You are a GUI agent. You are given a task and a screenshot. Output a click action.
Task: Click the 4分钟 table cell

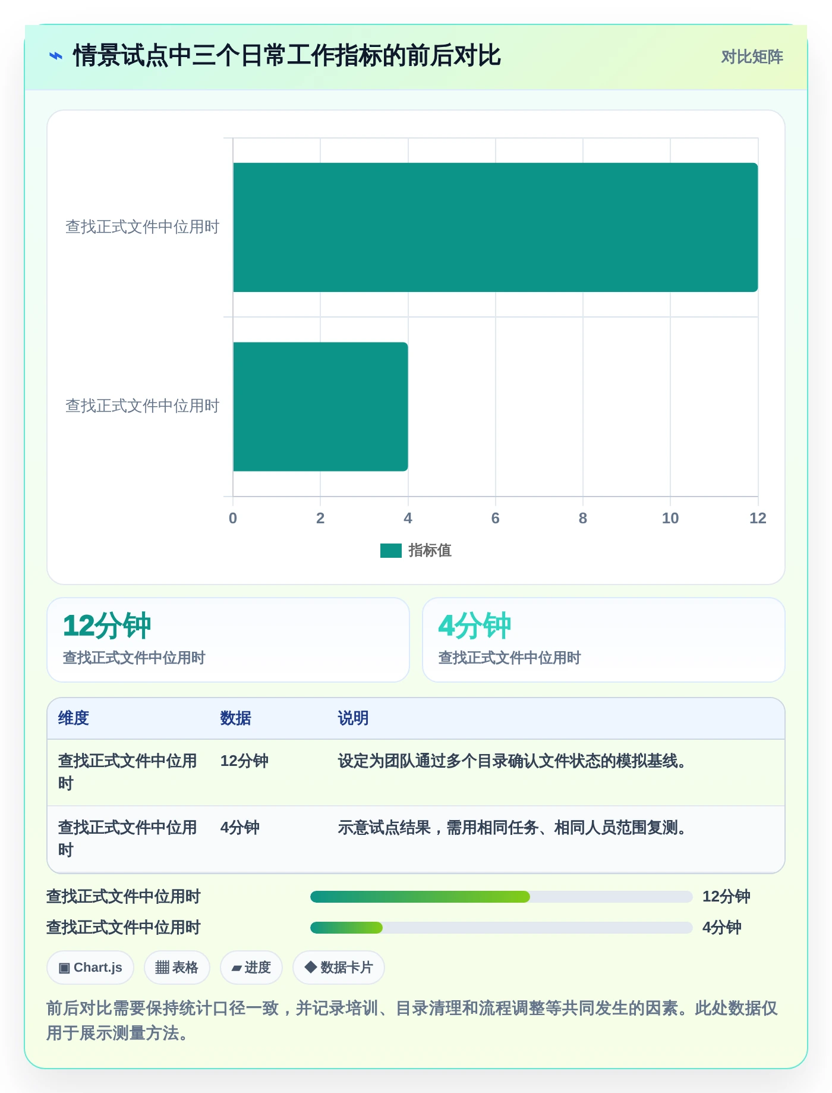pos(240,828)
